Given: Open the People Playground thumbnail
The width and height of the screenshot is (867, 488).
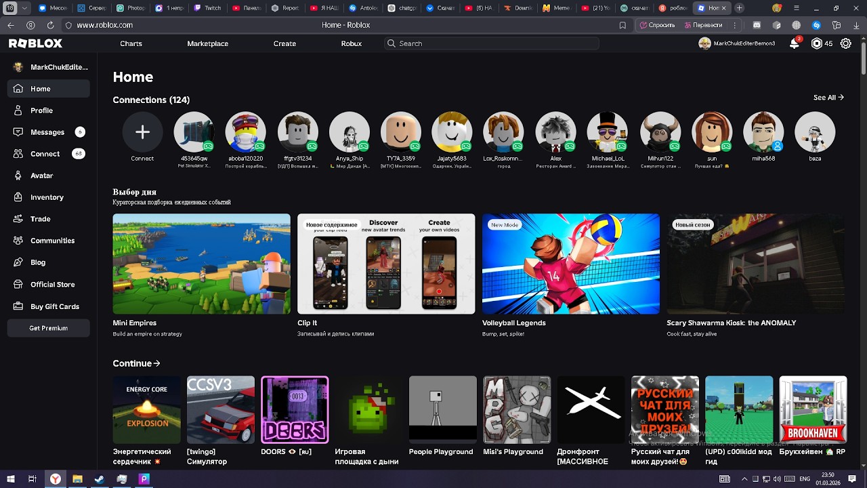Looking at the screenshot, I should [x=443, y=410].
